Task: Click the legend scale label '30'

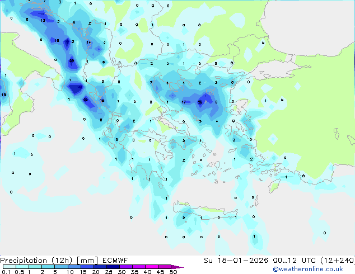Action: (122, 272)
